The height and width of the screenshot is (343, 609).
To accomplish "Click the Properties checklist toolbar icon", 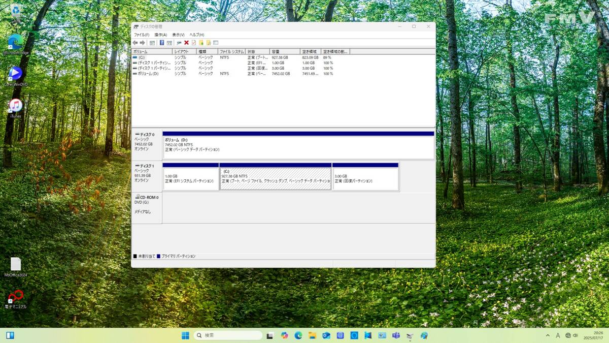I will pyautogui.click(x=194, y=43).
